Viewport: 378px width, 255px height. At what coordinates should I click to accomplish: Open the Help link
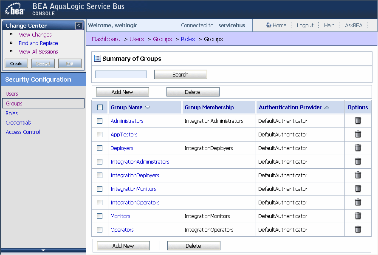coord(329,25)
